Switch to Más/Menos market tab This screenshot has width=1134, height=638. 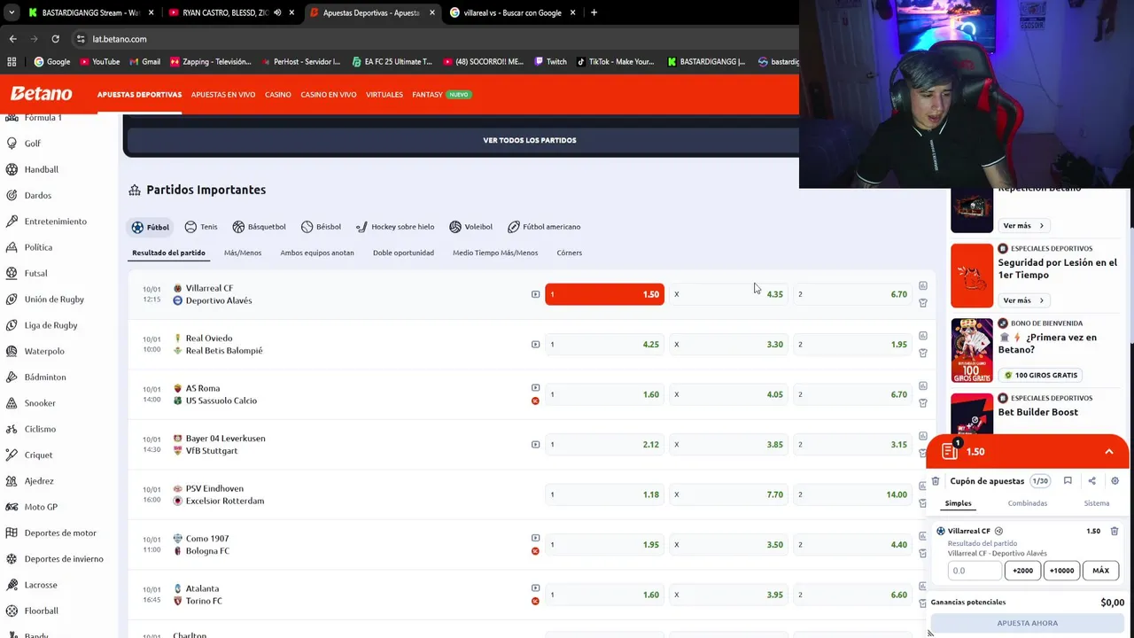243,253
